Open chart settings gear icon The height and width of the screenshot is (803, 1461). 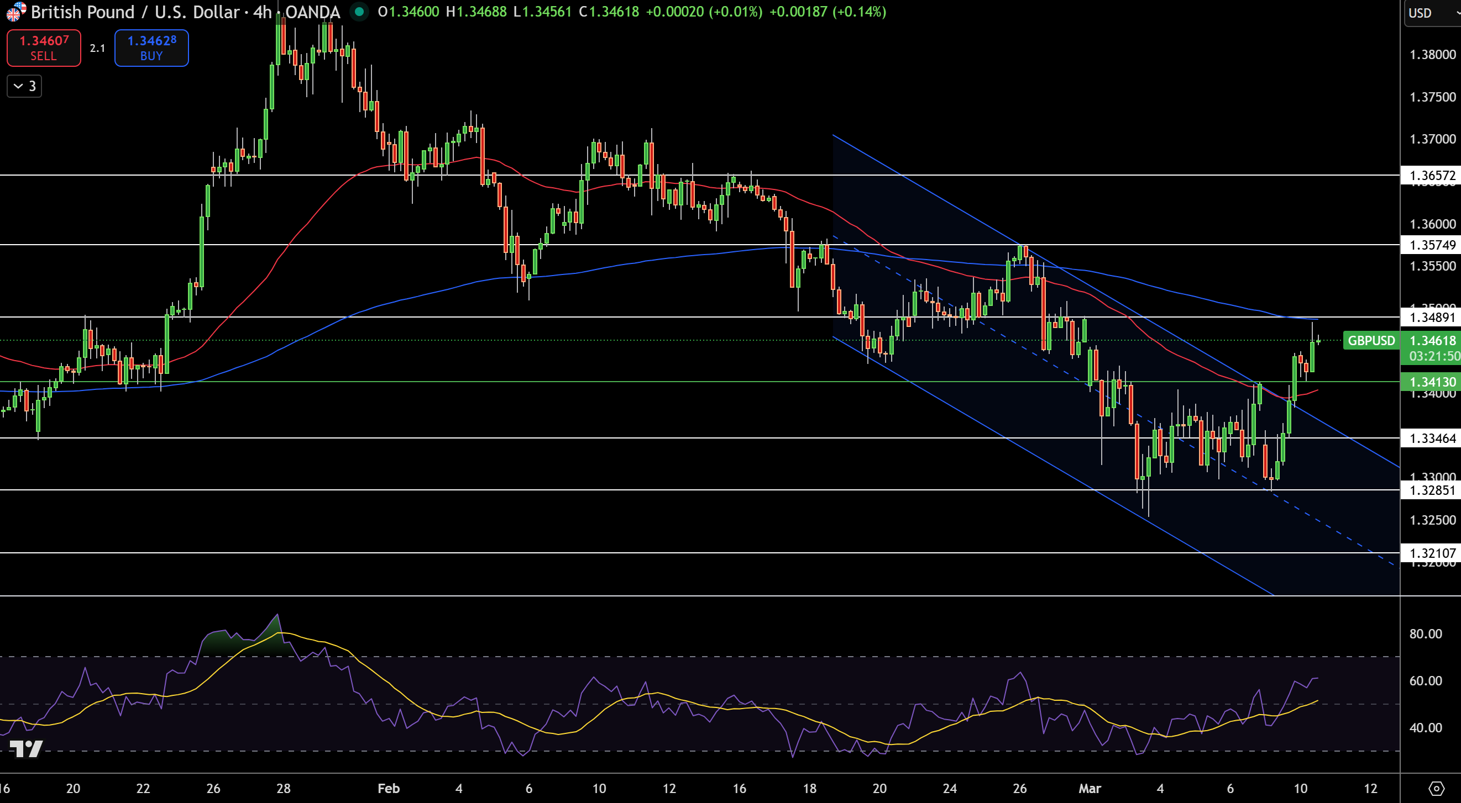(x=1436, y=788)
